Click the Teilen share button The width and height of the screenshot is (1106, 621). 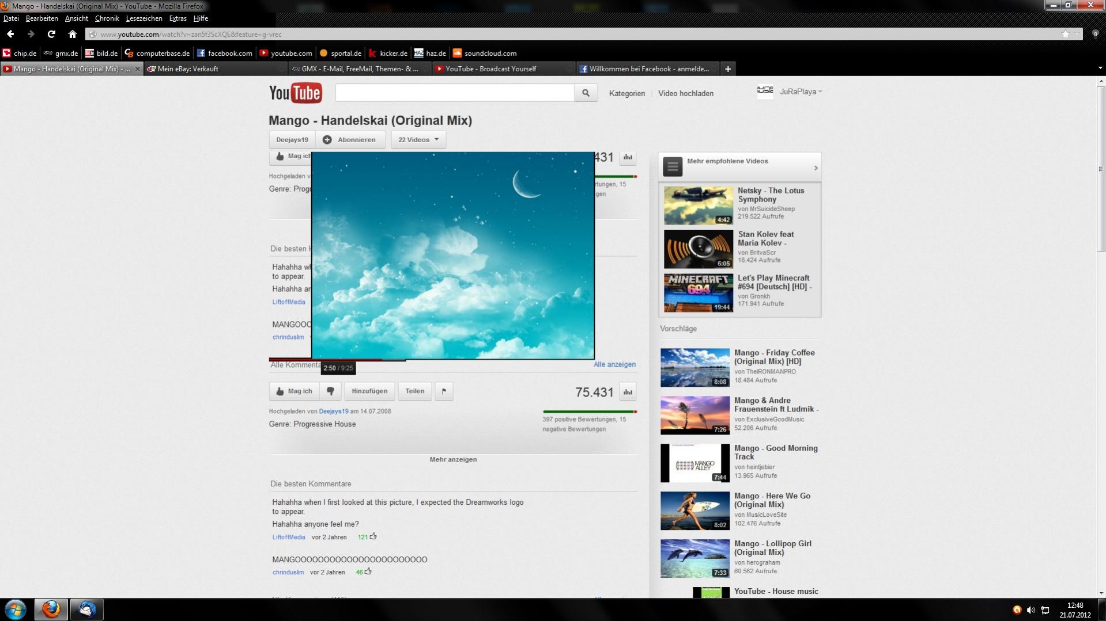point(415,391)
